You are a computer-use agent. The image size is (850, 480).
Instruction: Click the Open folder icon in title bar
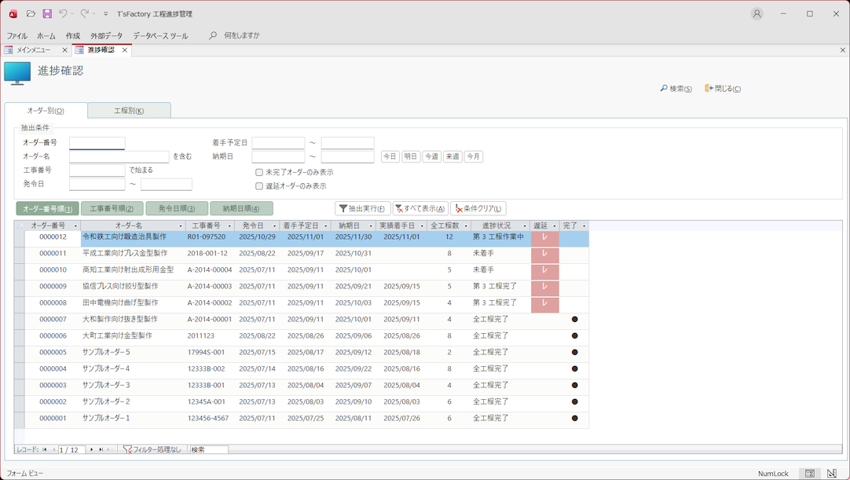coord(31,13)
